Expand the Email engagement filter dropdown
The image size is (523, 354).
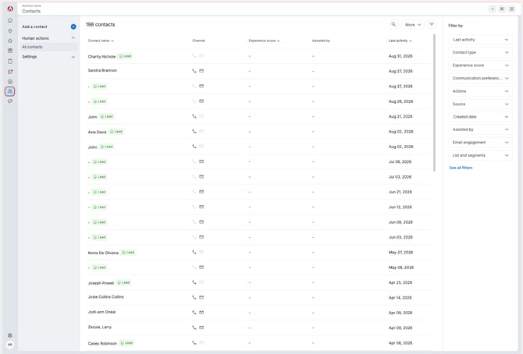click(480, 143)
